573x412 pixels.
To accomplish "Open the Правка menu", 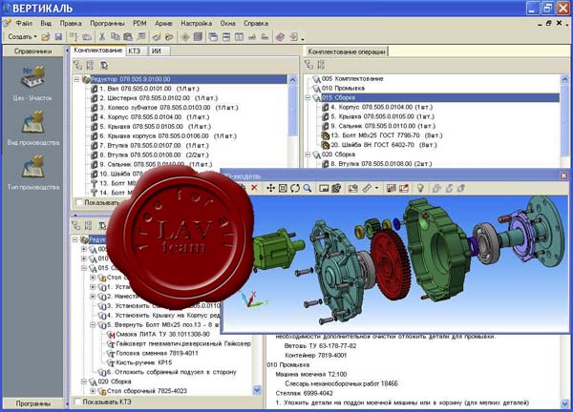I will tap(71, 23).
